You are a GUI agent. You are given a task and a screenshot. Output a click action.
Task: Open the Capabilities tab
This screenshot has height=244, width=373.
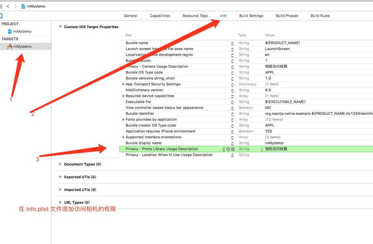pyautogui.click(x=160, y=16)
